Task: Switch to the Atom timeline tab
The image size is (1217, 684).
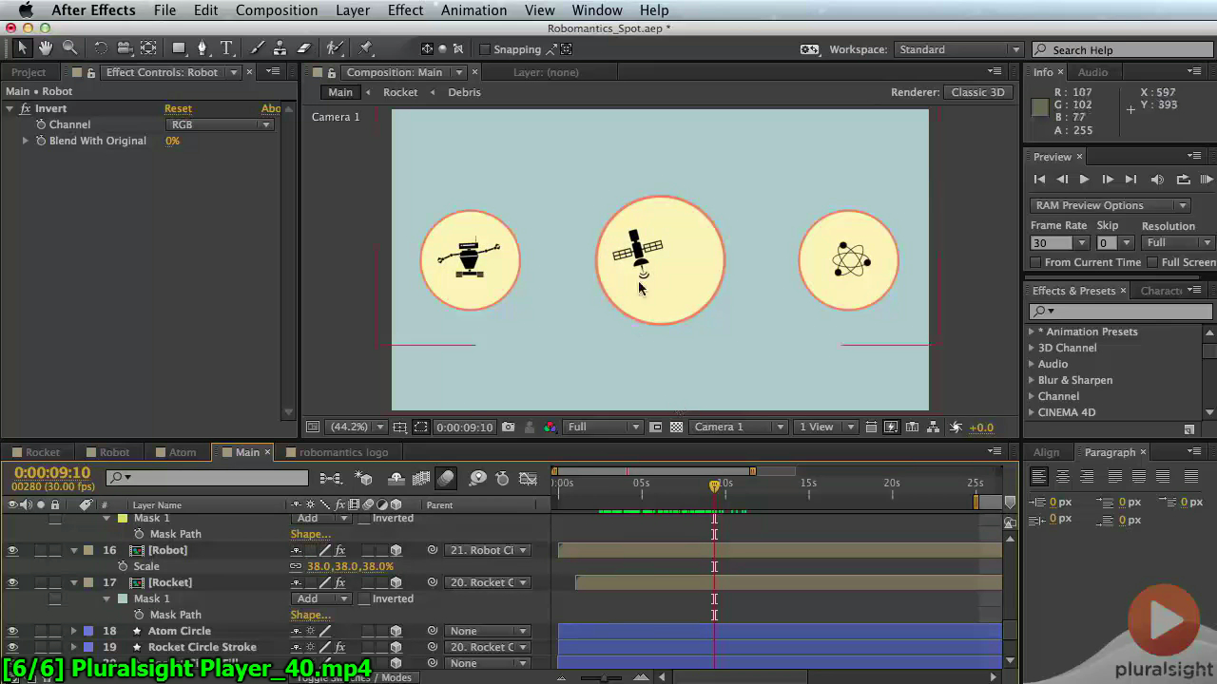Action: pyautogui.click(x=183, y=452)
